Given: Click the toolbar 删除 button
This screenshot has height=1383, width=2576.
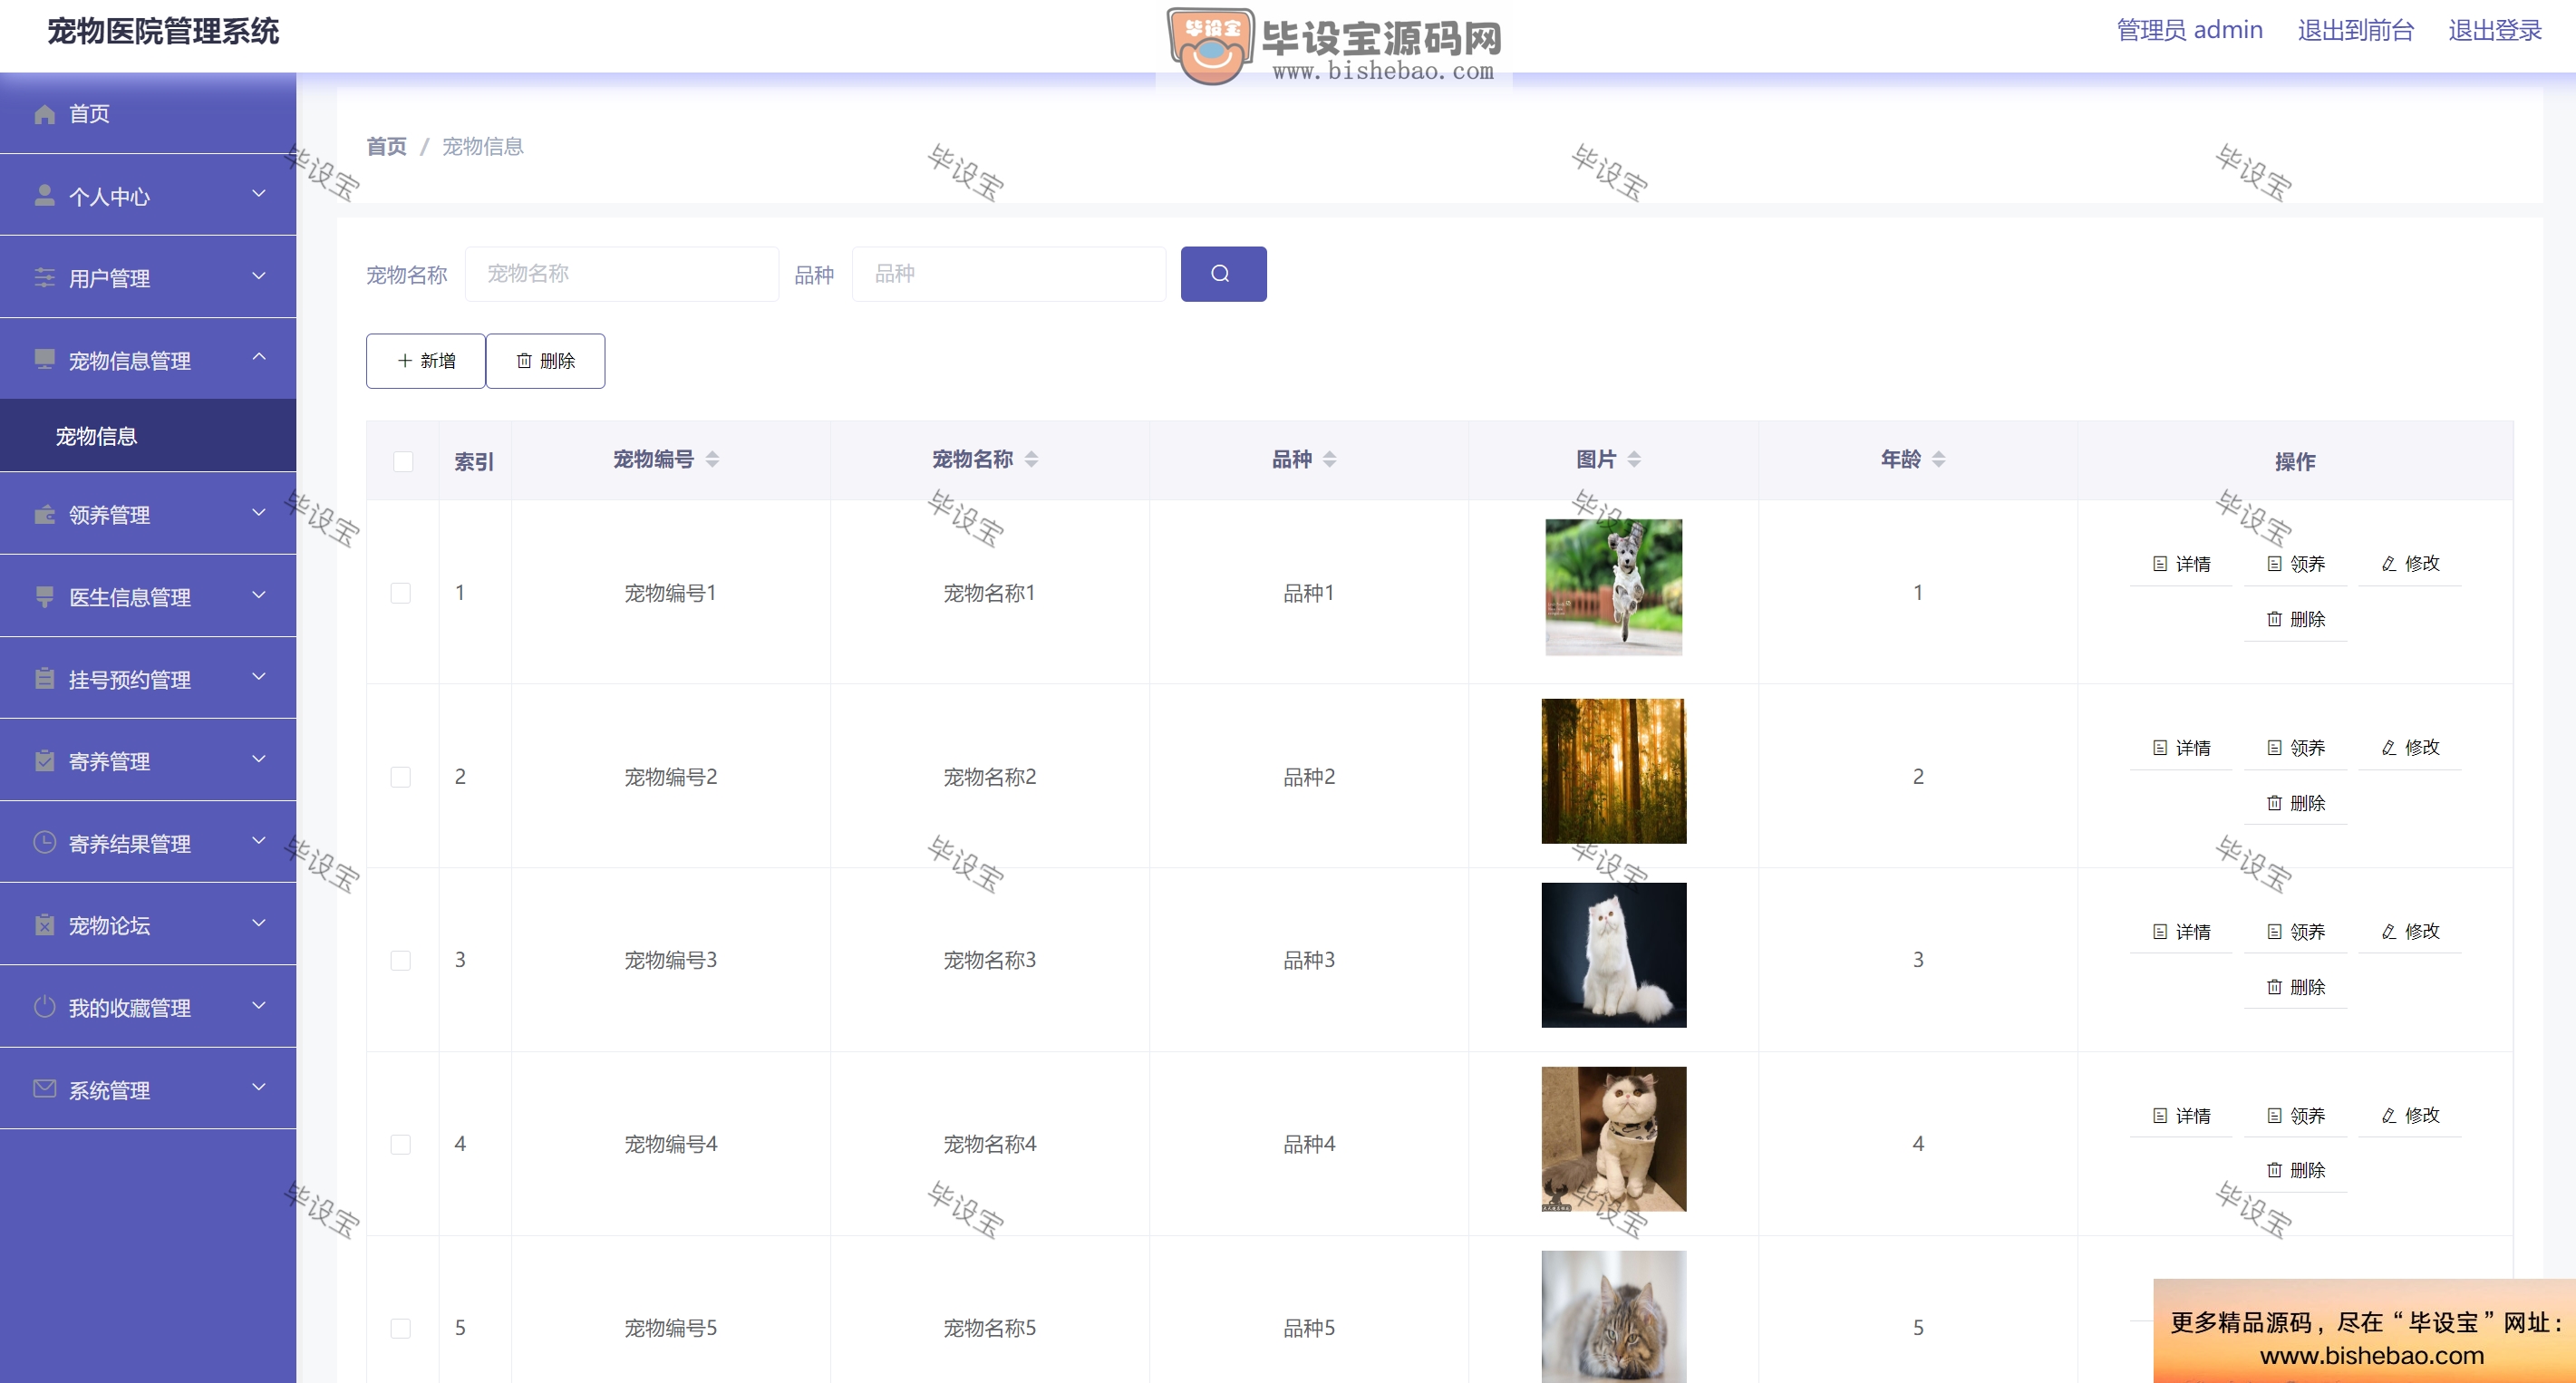Looking at the screenshot, I should click(x=546, y=361).
